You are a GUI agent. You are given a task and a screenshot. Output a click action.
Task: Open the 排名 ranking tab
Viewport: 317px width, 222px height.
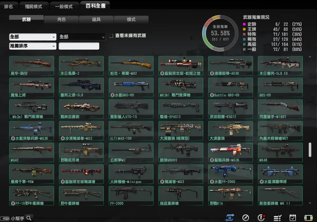pos(9,6)
